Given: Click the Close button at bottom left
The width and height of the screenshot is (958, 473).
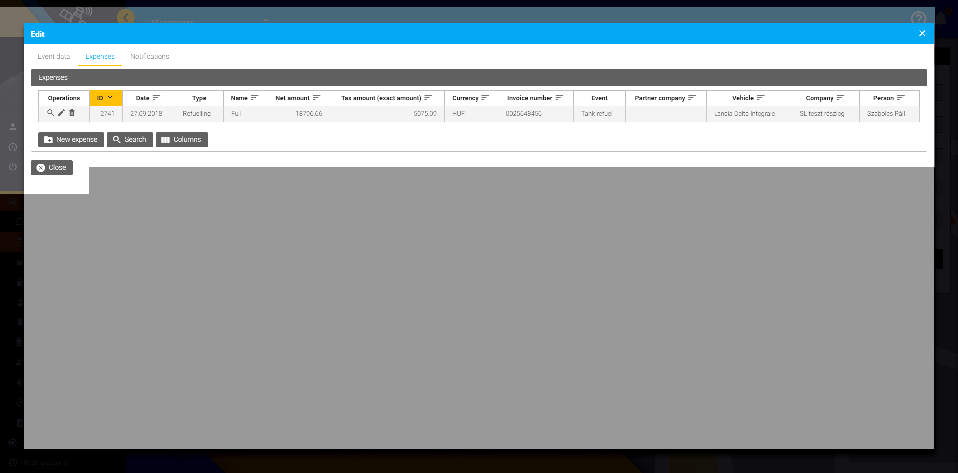Looking at the screenshot, I should (x=52, y=168).
